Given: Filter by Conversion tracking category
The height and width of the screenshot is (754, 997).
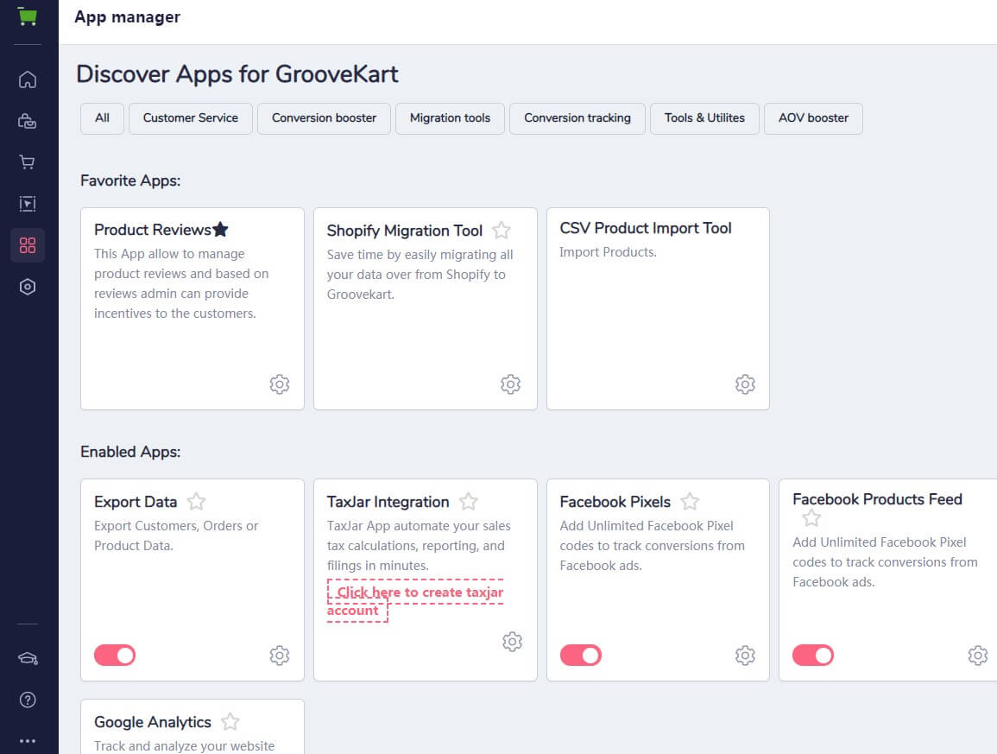Looking at the screenshot, I should coord(577,118).
